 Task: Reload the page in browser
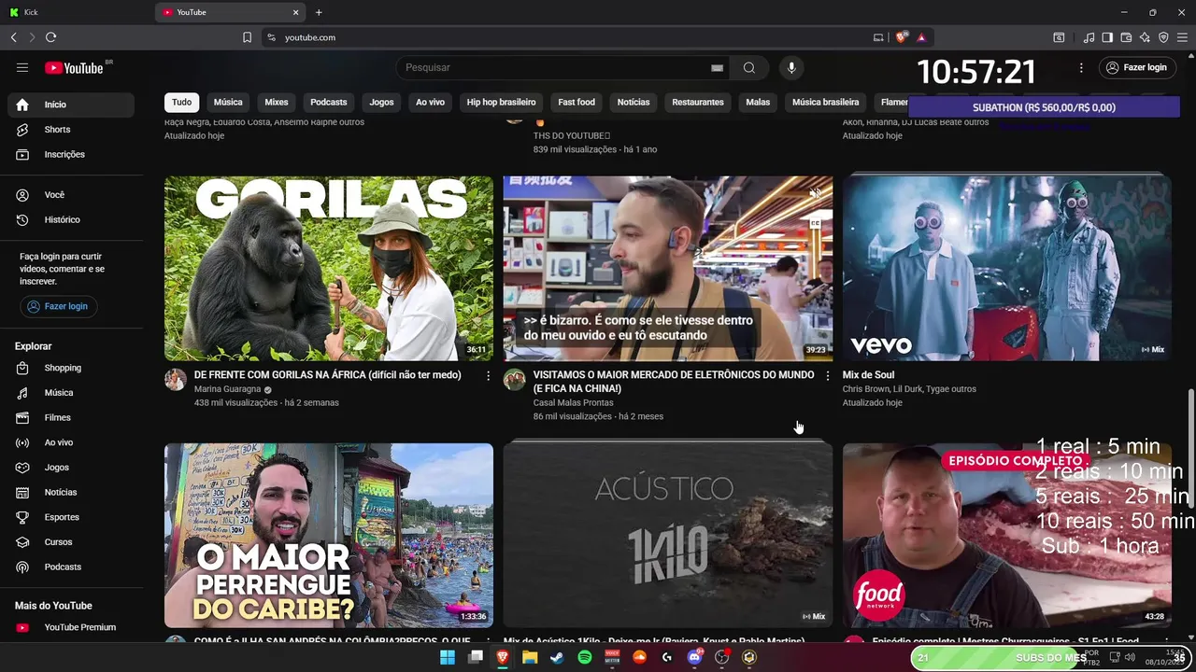coord(50,37)
